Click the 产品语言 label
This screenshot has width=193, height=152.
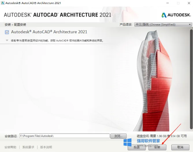pos(126,25)
